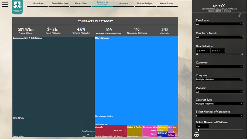This screenshot has width=247, height=139.
Task: Click the end date field 2/11/2023
Action: click(218, 51)
